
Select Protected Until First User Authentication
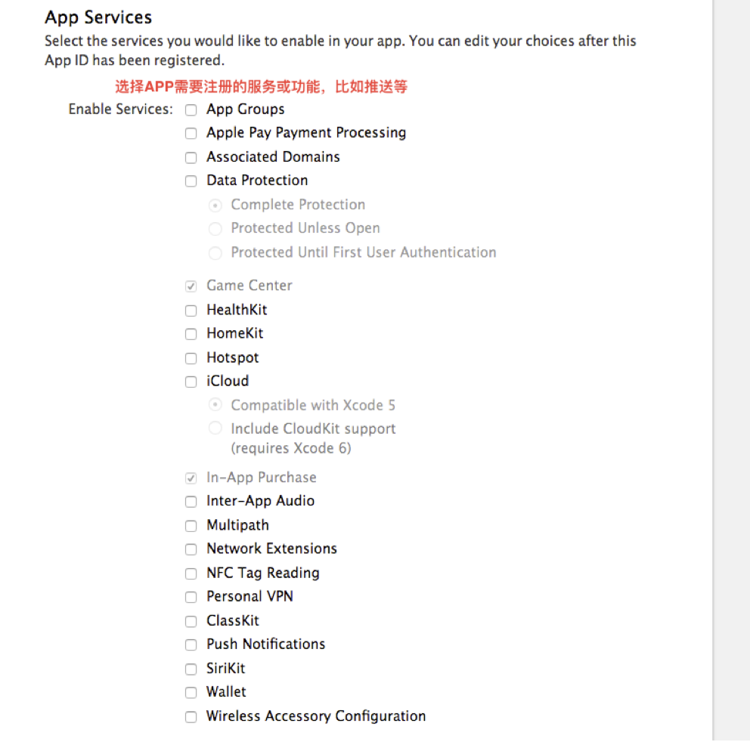(215, 253)
